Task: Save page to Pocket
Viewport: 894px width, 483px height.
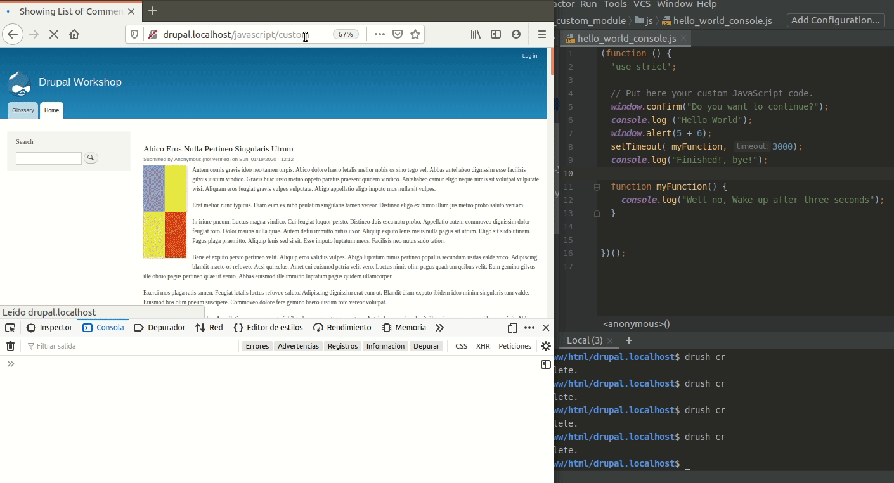Action: (x=398, y=34)
